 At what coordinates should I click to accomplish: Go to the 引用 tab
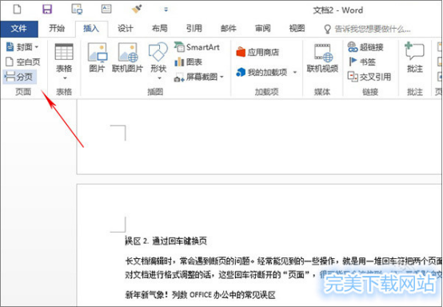pyautogui.click(x=194, y=28)
